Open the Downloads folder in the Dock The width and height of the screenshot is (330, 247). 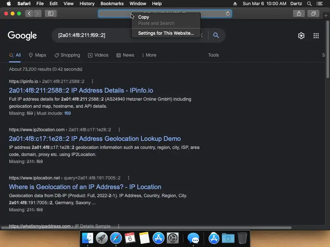coord(228,238)
